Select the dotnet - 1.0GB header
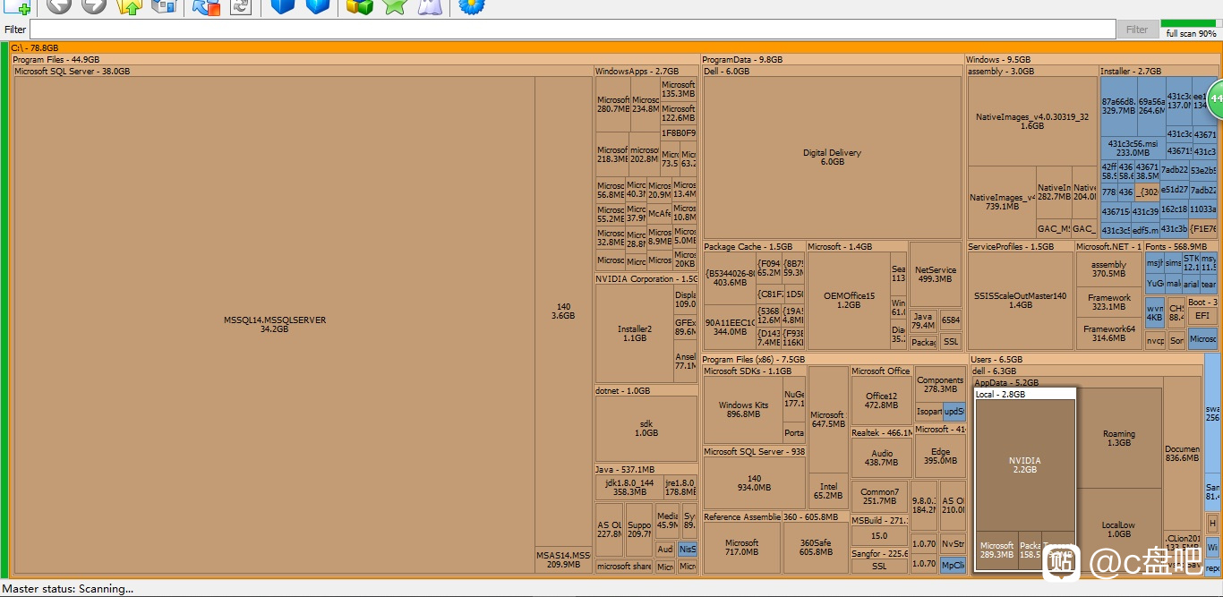Image resolution: width=1223 pixels, height=597 pixels. pyautogui.click(x=646, y=391)
